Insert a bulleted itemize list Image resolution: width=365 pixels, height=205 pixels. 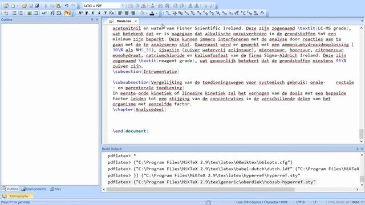point(14,13)
